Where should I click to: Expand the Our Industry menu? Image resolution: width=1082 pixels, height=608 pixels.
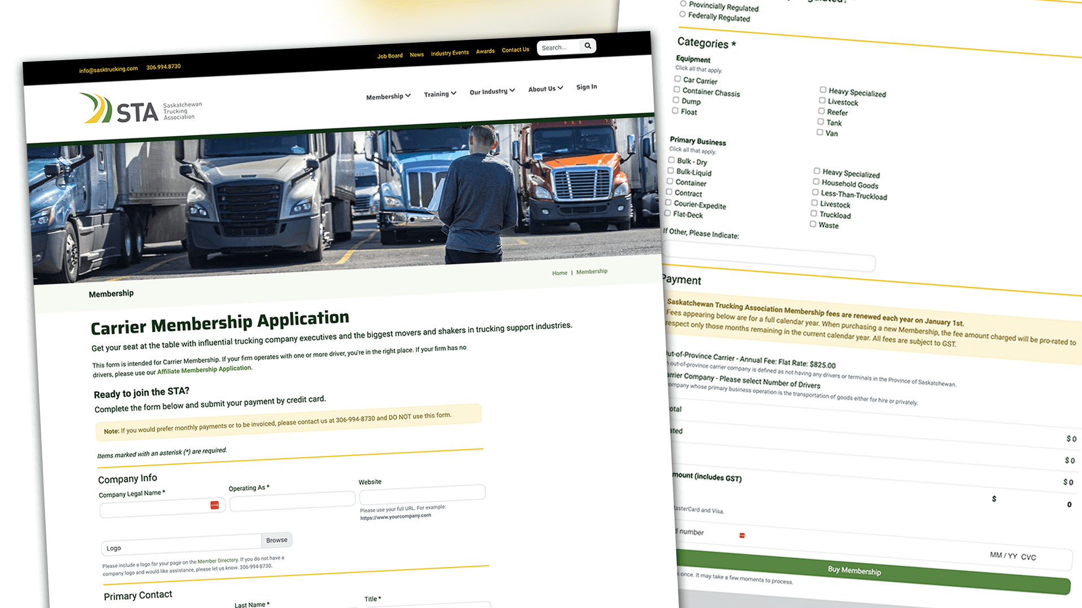pos(491,91)
